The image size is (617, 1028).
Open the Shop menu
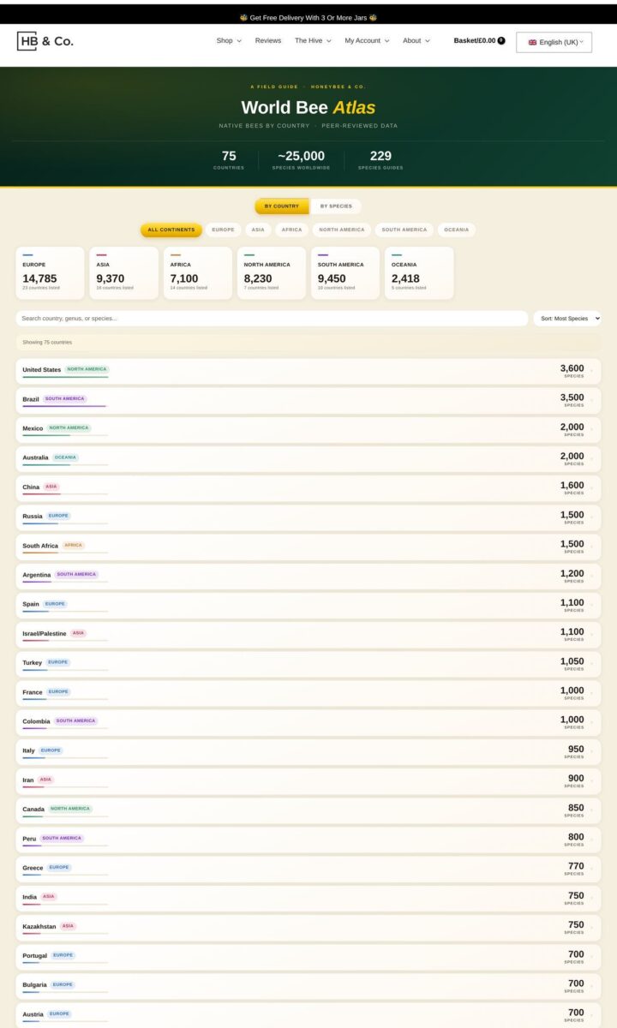tap(229, 40)
